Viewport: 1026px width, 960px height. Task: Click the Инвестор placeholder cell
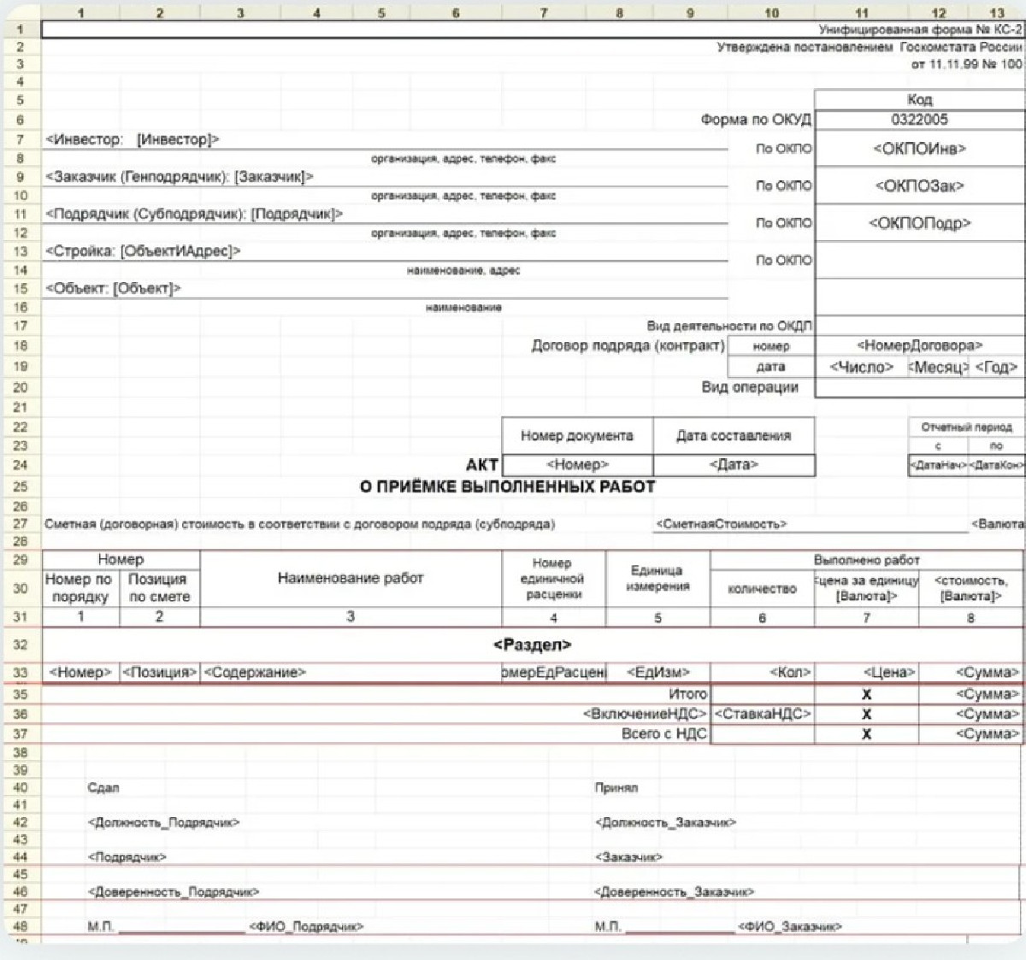[x=133, y=139]
